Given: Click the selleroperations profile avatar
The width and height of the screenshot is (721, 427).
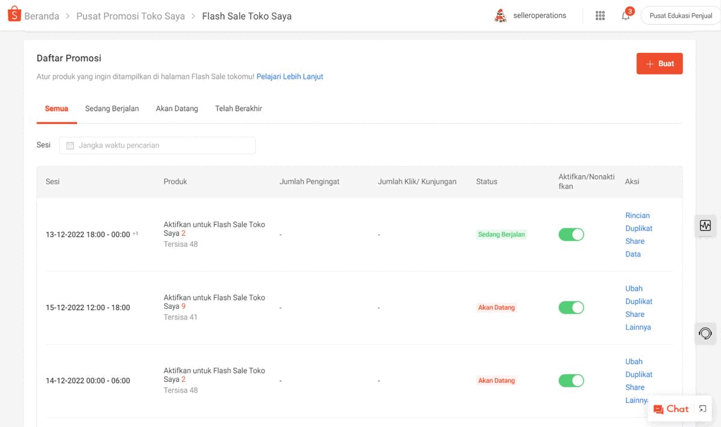Looking at the screenshot, I should click(500, 16).
